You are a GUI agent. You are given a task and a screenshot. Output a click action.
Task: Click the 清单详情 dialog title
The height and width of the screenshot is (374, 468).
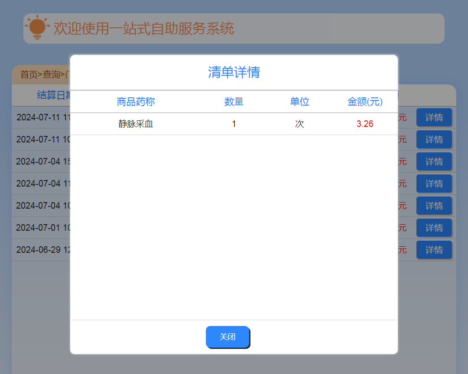click(x=234, y=72)
